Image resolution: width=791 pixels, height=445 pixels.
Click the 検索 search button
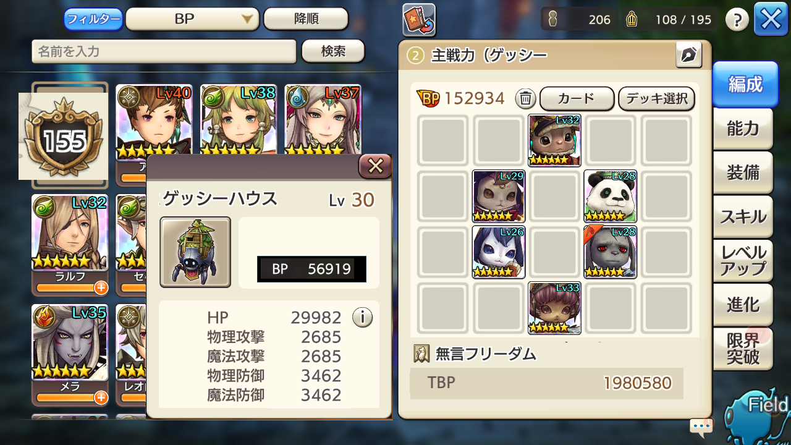click(x=333, y=51)
